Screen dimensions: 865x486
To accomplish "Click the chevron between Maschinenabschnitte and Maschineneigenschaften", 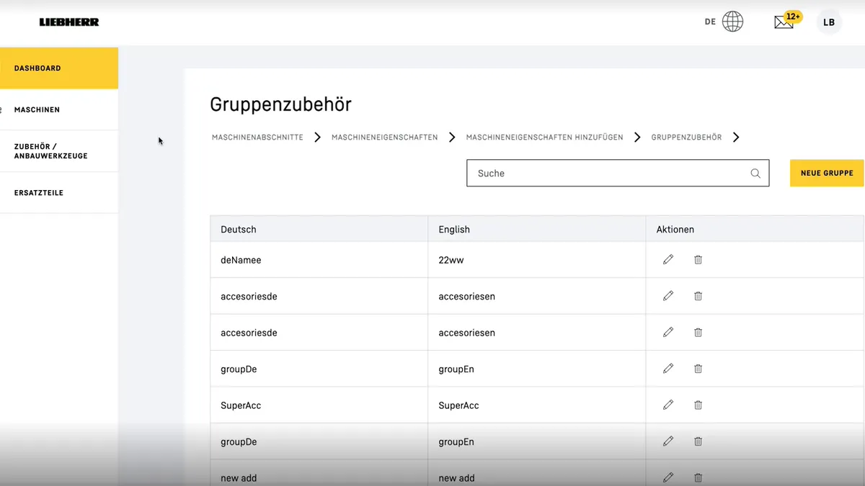I will [317, 137].
